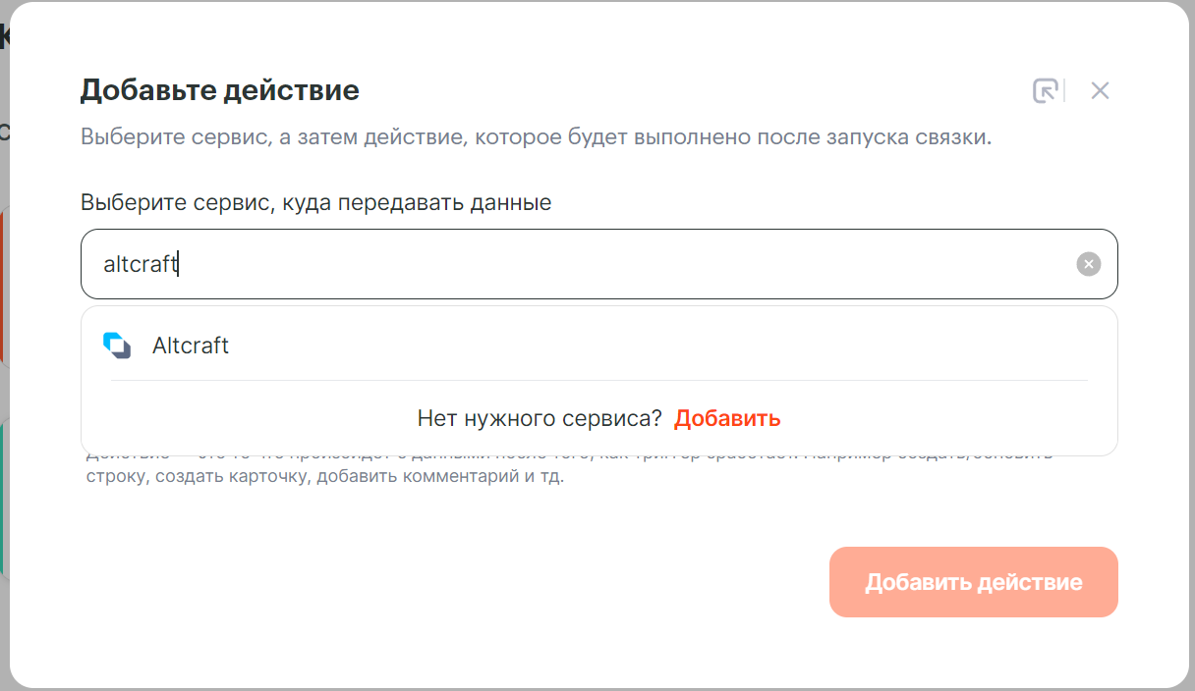Image resolution: width=1195 pixels, height=691 pixels.
Task: Place the cursor after the typed altcraft text
Action: tap(178, 264)
